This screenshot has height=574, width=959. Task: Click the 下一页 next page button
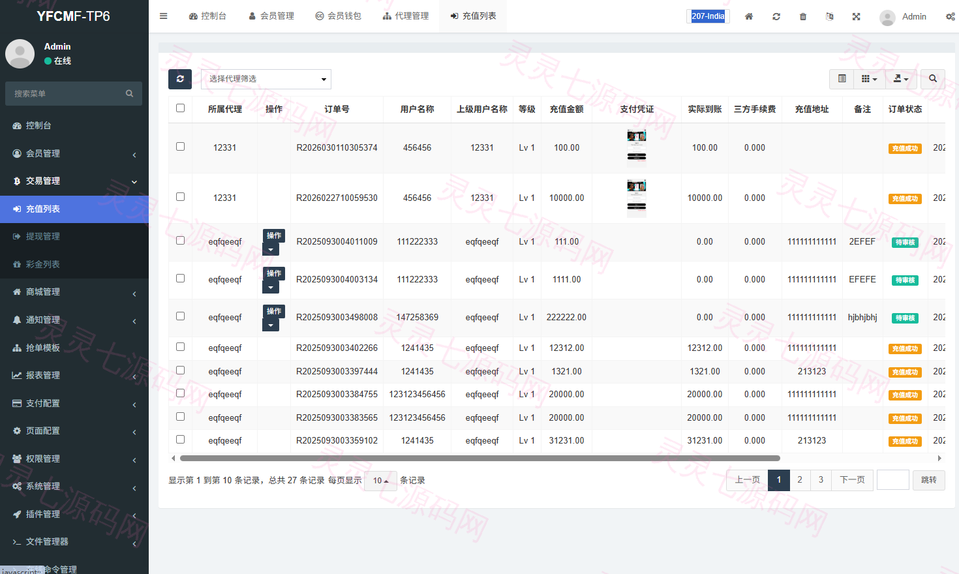pos(852,480)
